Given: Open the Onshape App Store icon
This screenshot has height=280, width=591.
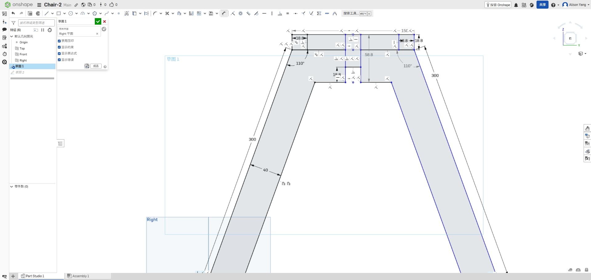Looking at the screenshot, I should (x=524, y=5).
